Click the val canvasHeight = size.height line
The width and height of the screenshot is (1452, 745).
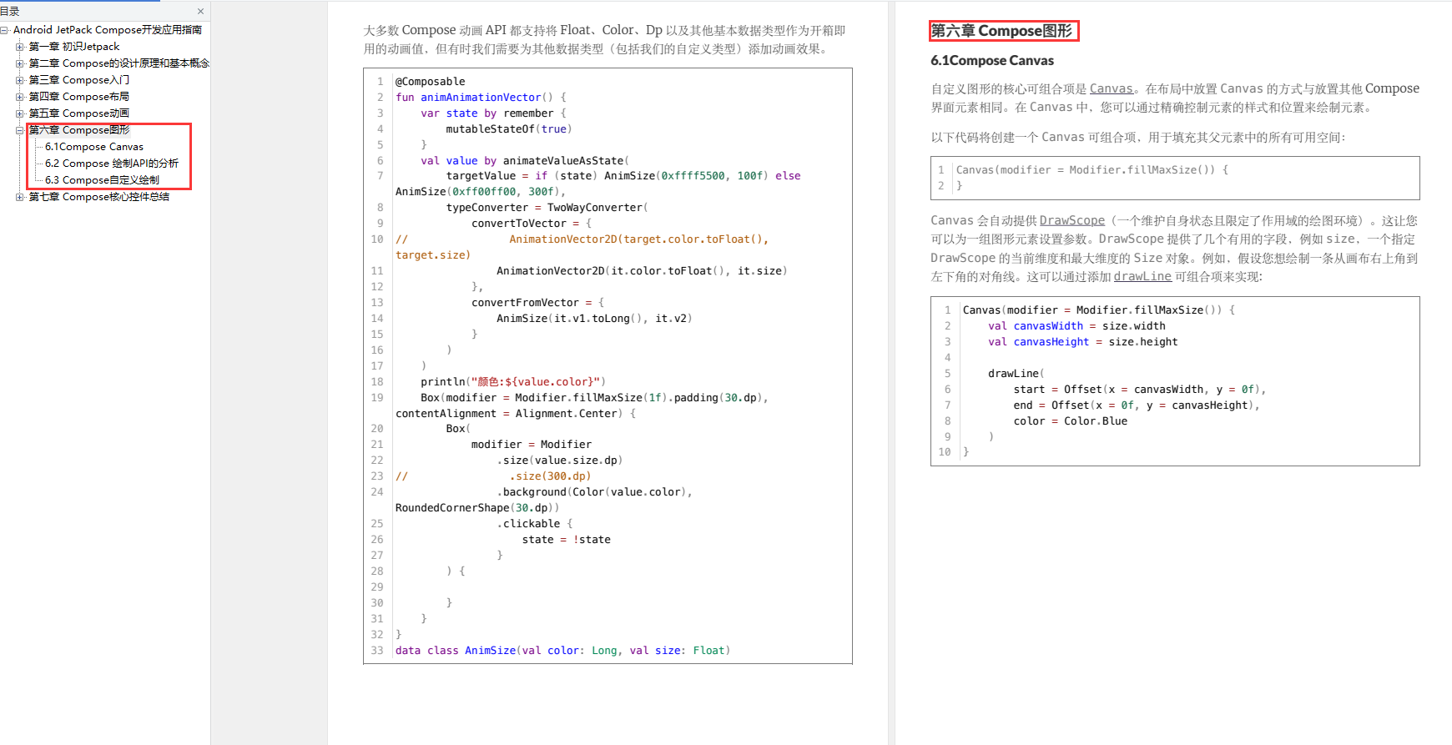point(1083,342)
